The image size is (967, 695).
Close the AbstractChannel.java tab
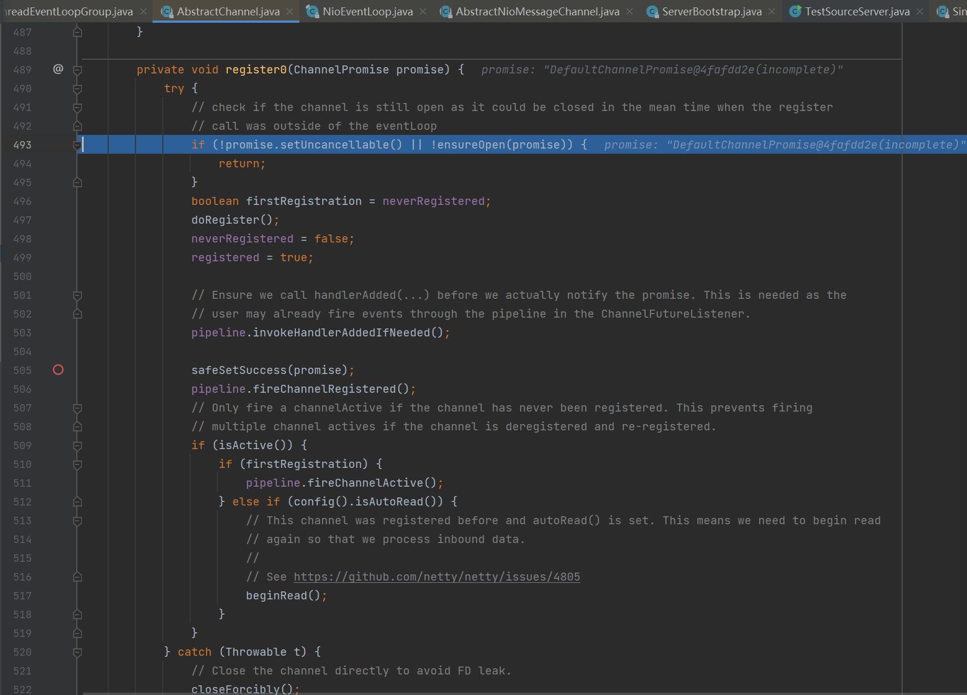point(290,11)
